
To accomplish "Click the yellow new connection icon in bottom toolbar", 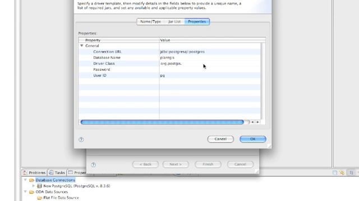I will tap(342, 173).
